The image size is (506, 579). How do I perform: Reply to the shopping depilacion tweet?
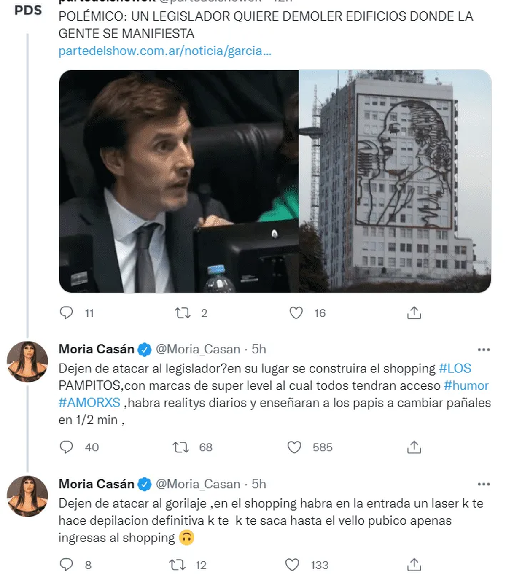(67, 565)
